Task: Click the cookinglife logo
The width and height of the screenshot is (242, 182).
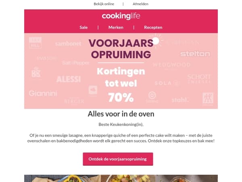Action: pos(121,16)
